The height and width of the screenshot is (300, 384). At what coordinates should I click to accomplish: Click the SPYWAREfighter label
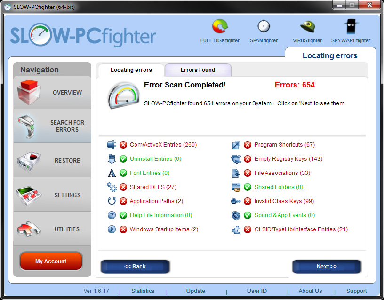tap(351, 40)
